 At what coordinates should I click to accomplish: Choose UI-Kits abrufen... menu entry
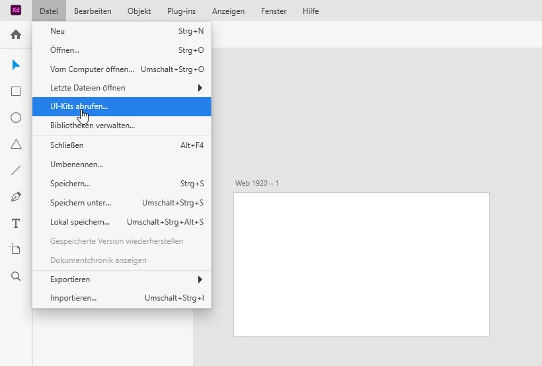(x=122, y=106)
